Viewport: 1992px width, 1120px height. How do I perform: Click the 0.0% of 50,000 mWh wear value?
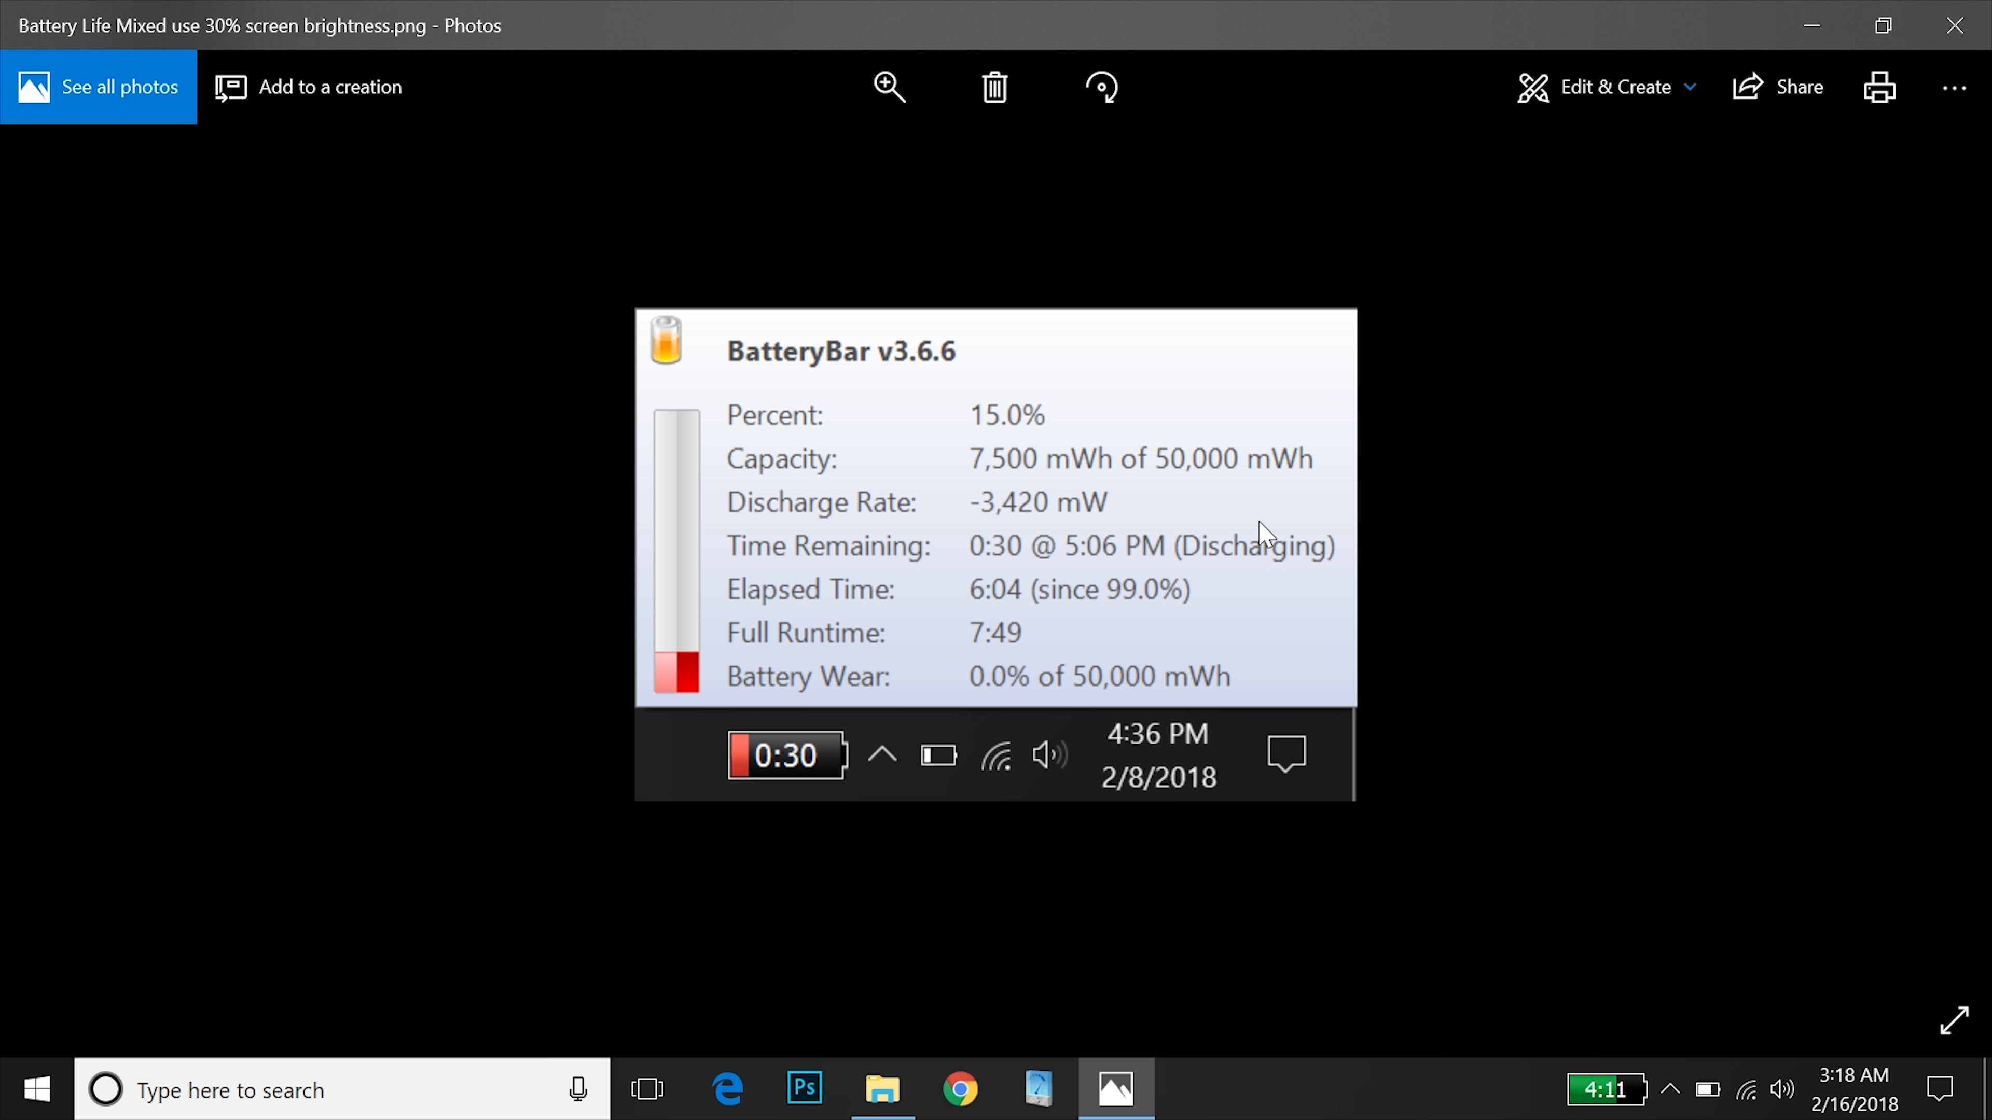coord(1100,676)
